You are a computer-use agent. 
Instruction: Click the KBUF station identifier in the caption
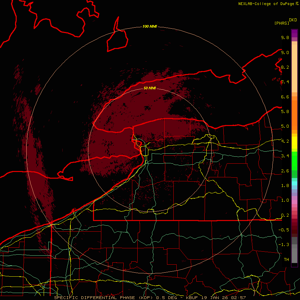[192, 298]
